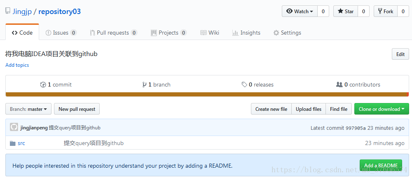Click the Create new file button
The width and height of the screenshot is (412, 178).
271,109
